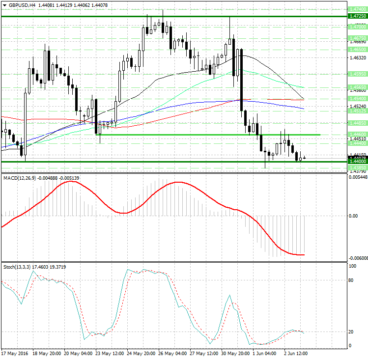The height and width of the screenshot is (359, 368).
Task: Click the GBPUSD,H4 chart title text
Action: 22,5
